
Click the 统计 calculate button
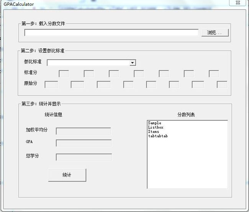click(67, 175)
